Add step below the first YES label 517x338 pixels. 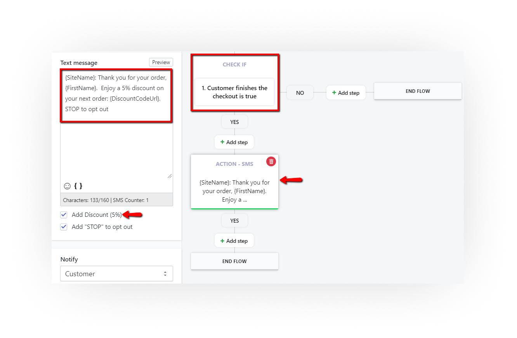click(234, 142)
